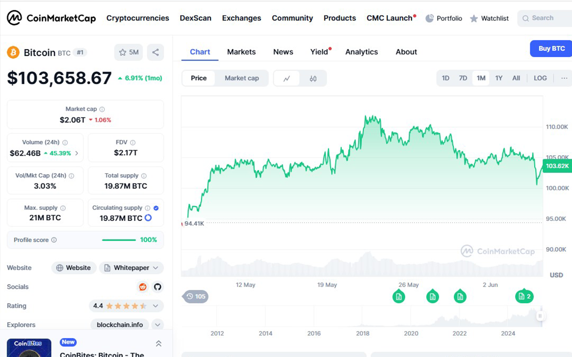This screenshot has height=357, width=572.
Task: Expand the Explorers chevron dropdown
Action: click(157, 325)
